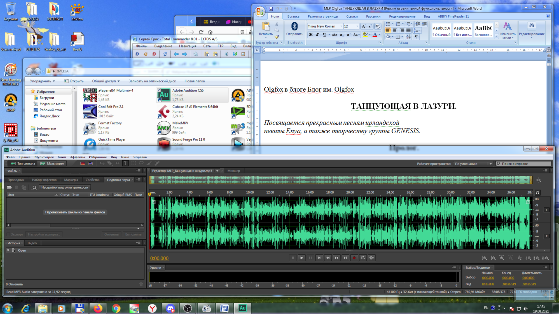The height and width of the screenshot is (314, 559).
Task: Click the Grow Font icon in Word
Action: click(x=363, y=27)
